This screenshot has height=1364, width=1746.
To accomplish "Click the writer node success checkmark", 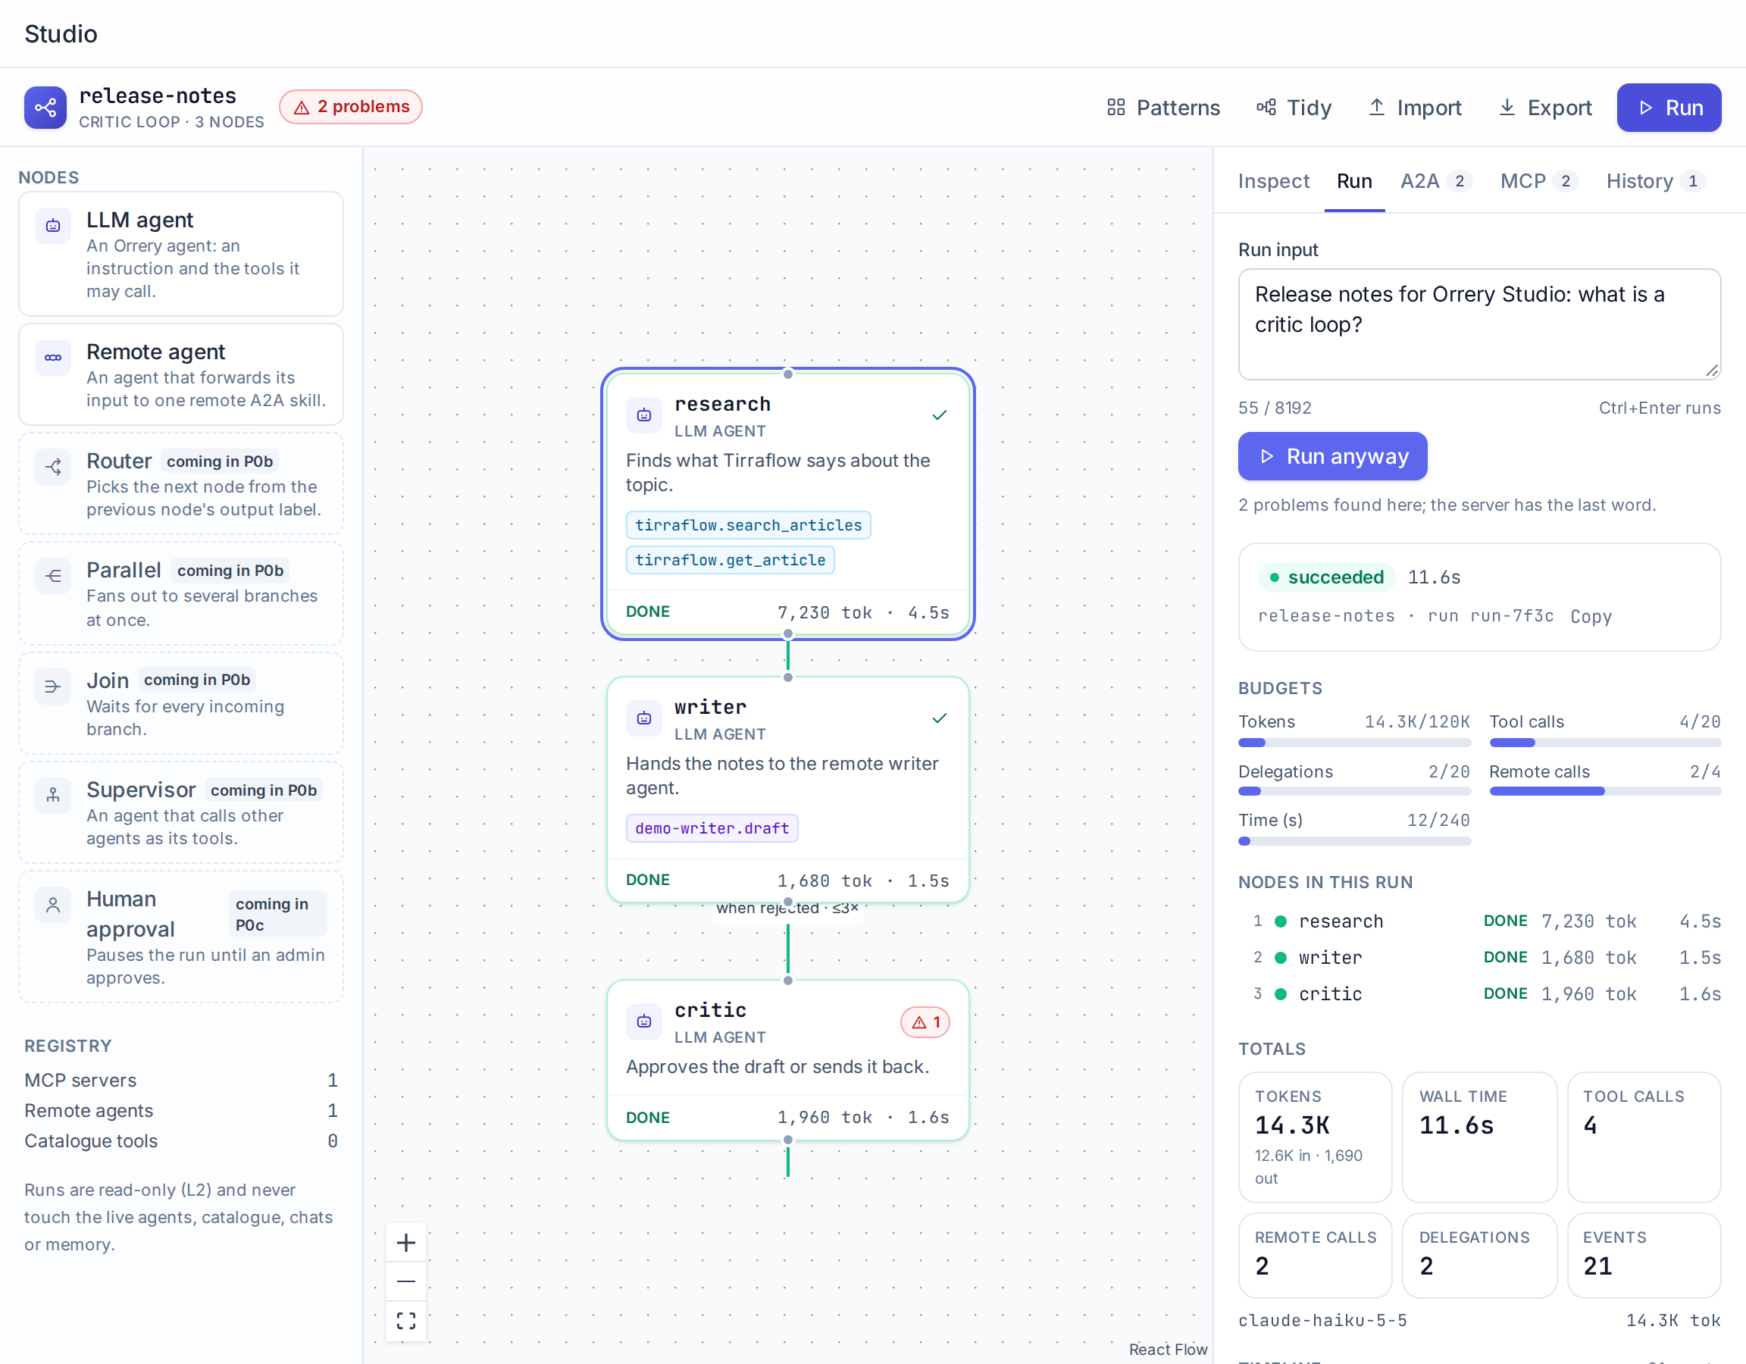I will point(940,718).
